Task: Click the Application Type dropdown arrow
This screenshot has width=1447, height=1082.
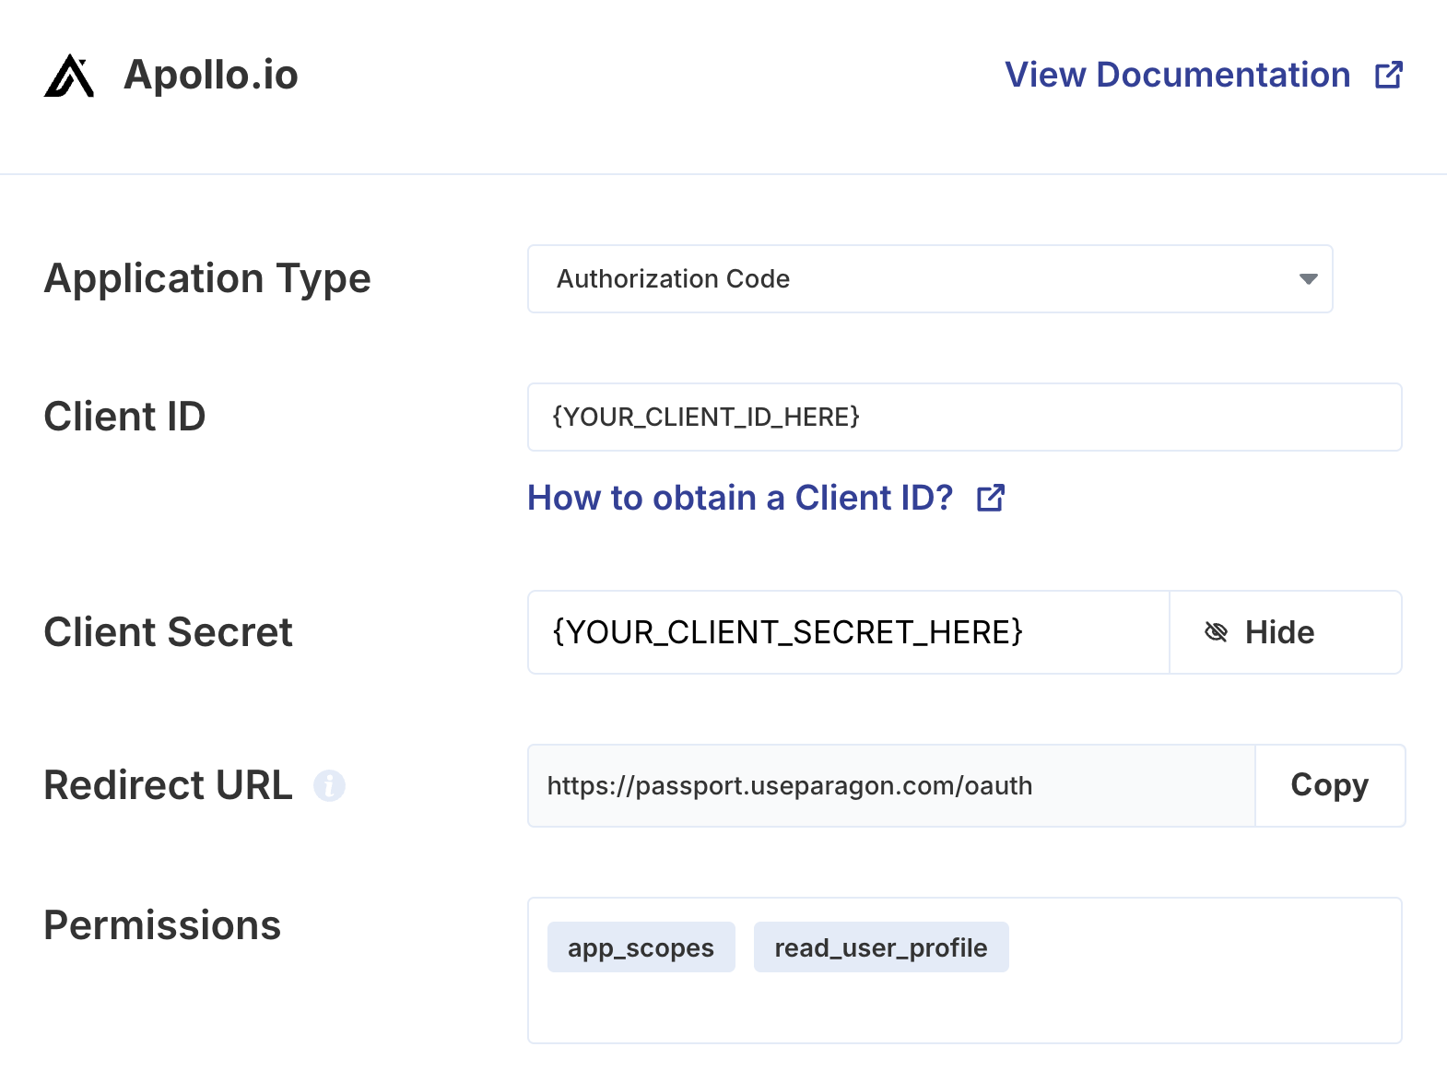Action: pyautogui.click(x=1308, y=279)
